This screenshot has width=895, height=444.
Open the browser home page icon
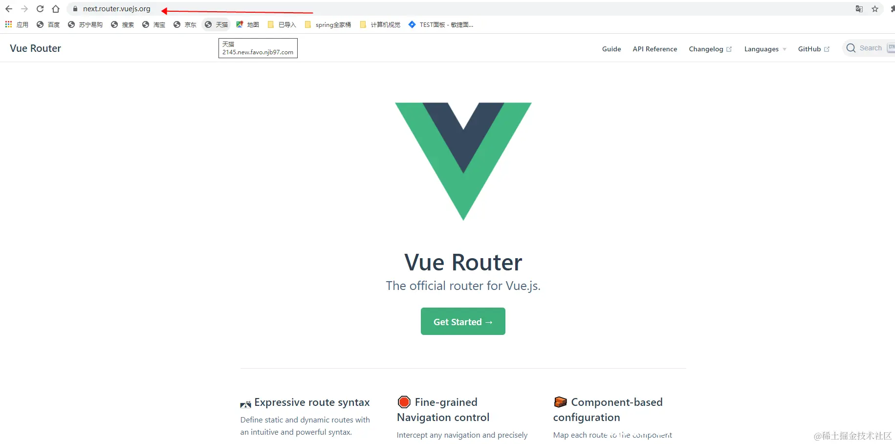56,9
